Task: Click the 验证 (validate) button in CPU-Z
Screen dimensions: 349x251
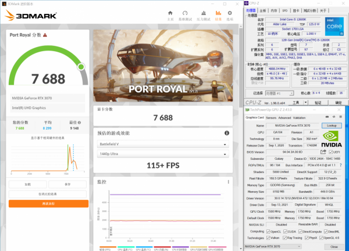Action: [x=318, y=102]
